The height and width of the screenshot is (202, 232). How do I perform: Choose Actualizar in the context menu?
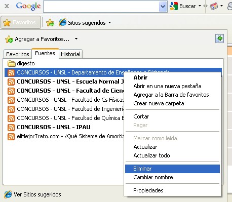pyautogui.click(x=172, y=147)
